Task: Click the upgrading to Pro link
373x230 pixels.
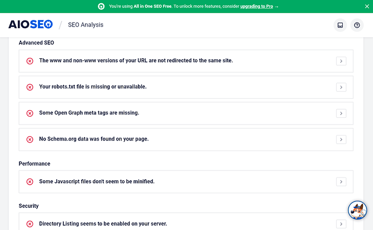Action: pos(256,6)
